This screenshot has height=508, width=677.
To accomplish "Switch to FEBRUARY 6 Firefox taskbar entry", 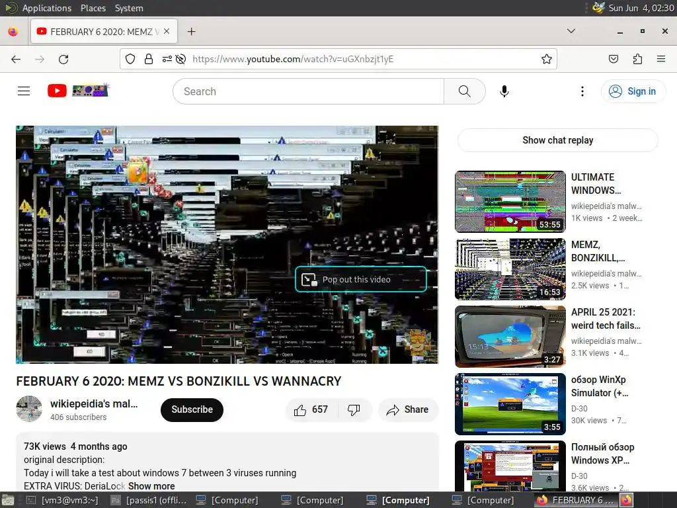I will click(576, 500).
